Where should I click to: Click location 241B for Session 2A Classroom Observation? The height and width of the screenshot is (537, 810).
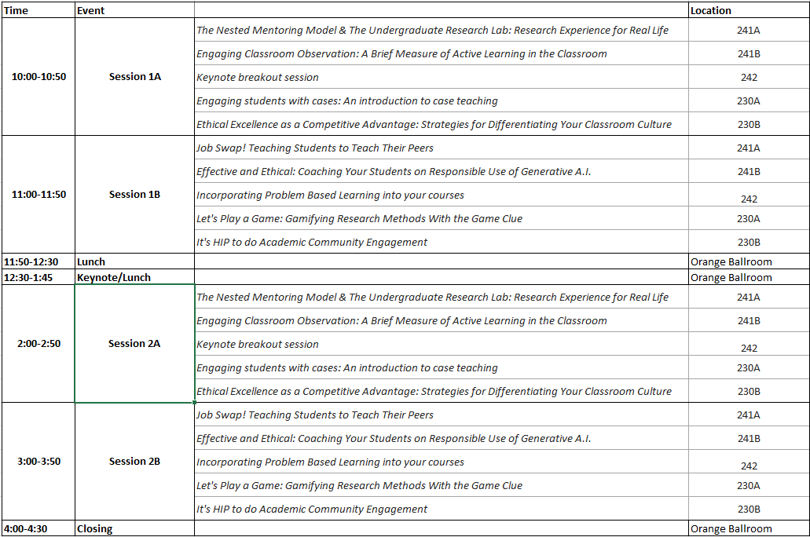point(749,320)
